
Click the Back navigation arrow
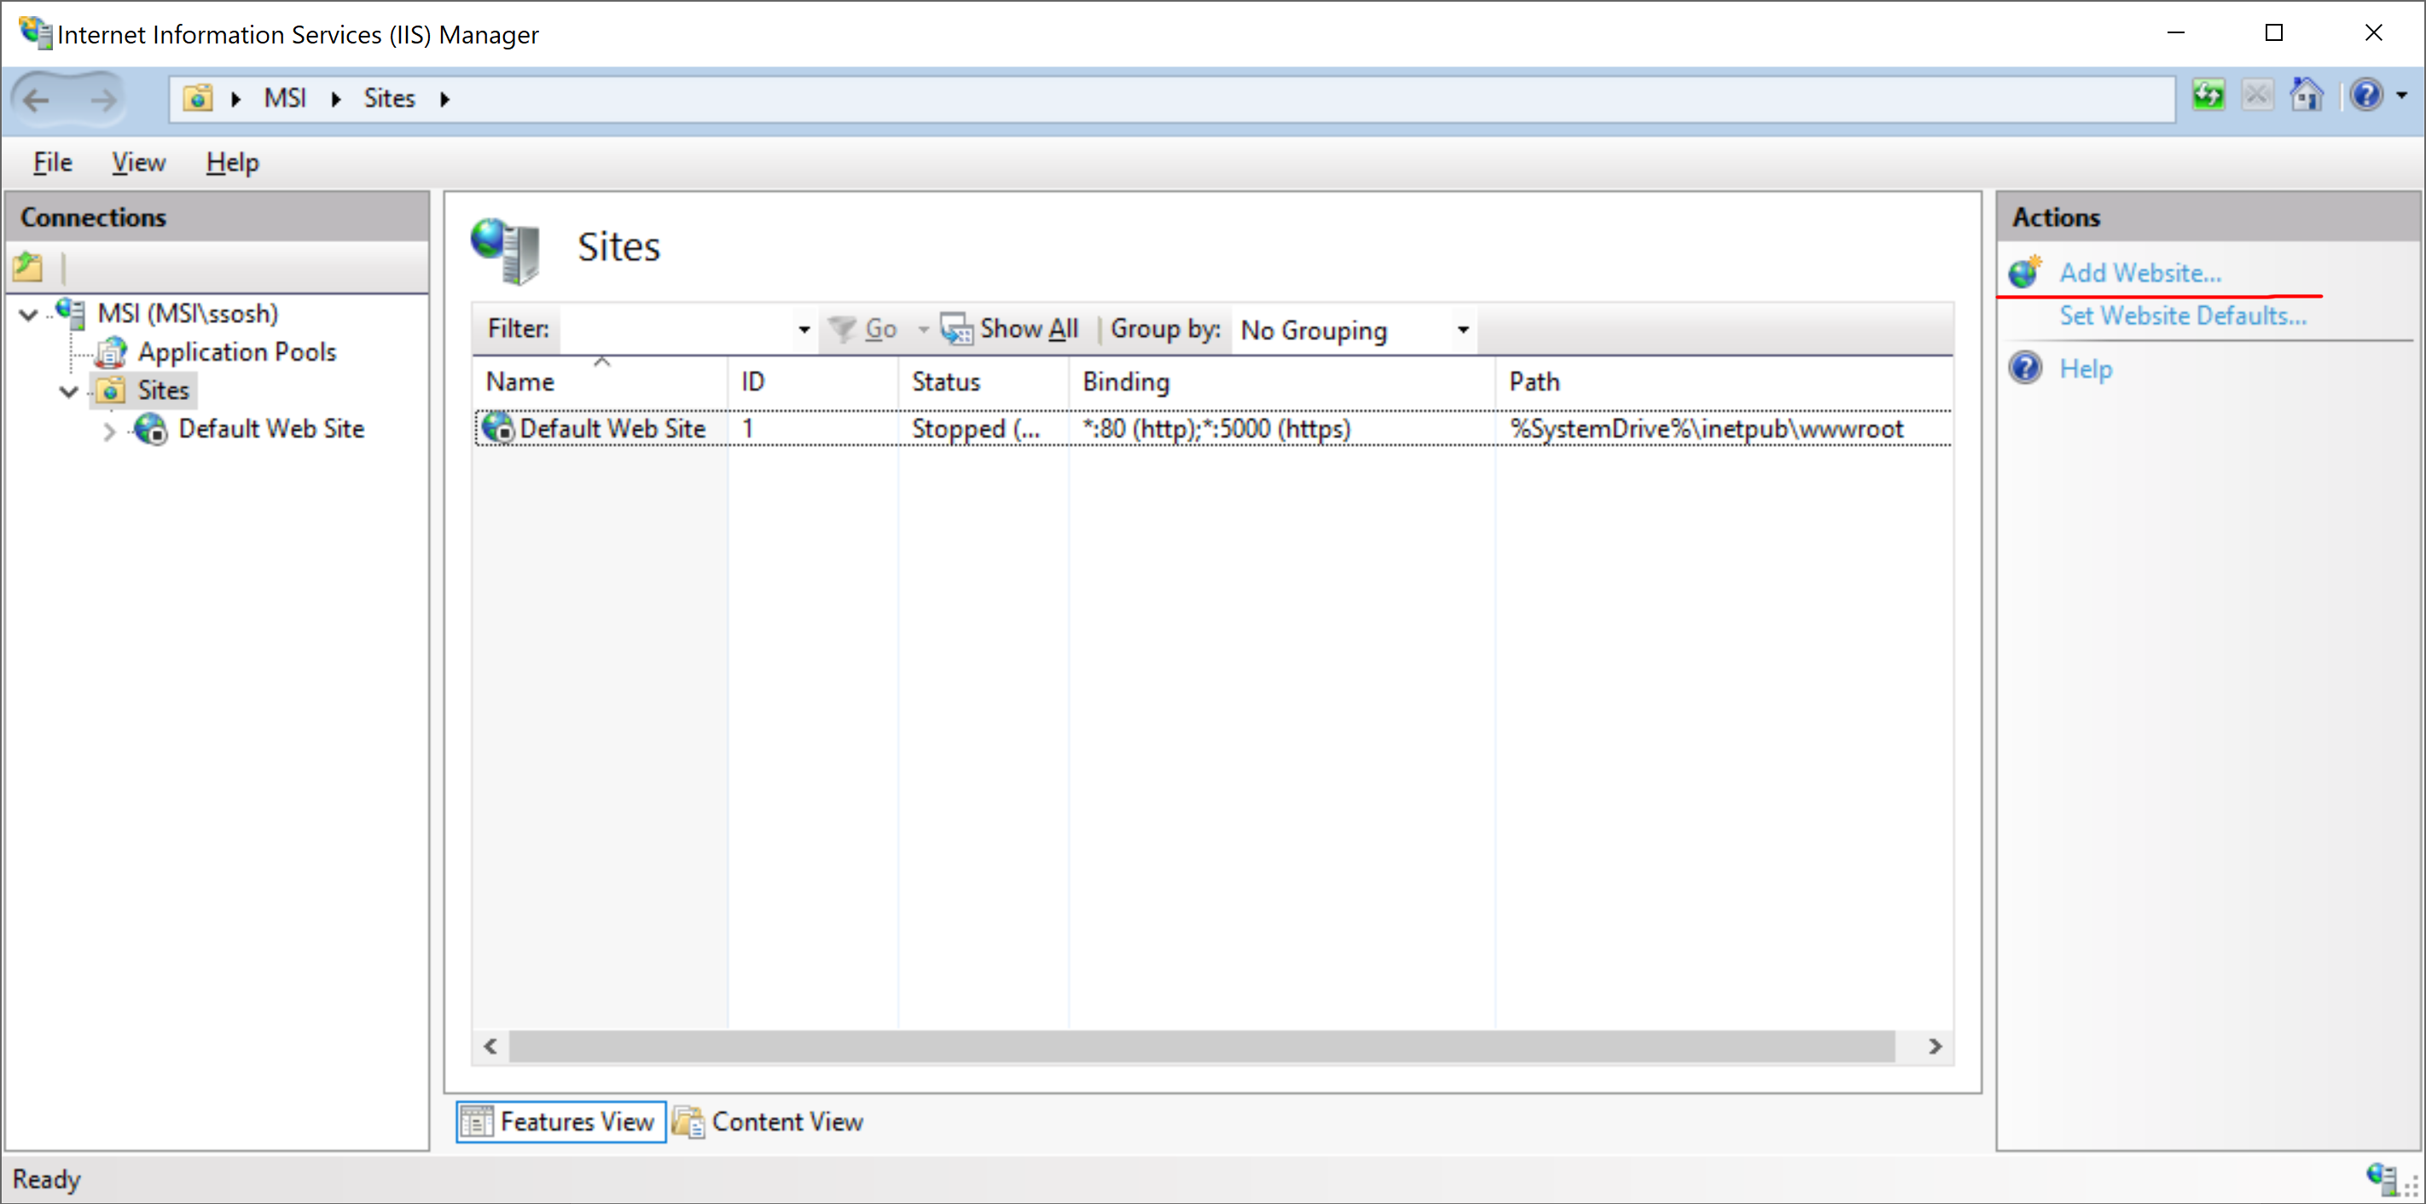[38, 99]
